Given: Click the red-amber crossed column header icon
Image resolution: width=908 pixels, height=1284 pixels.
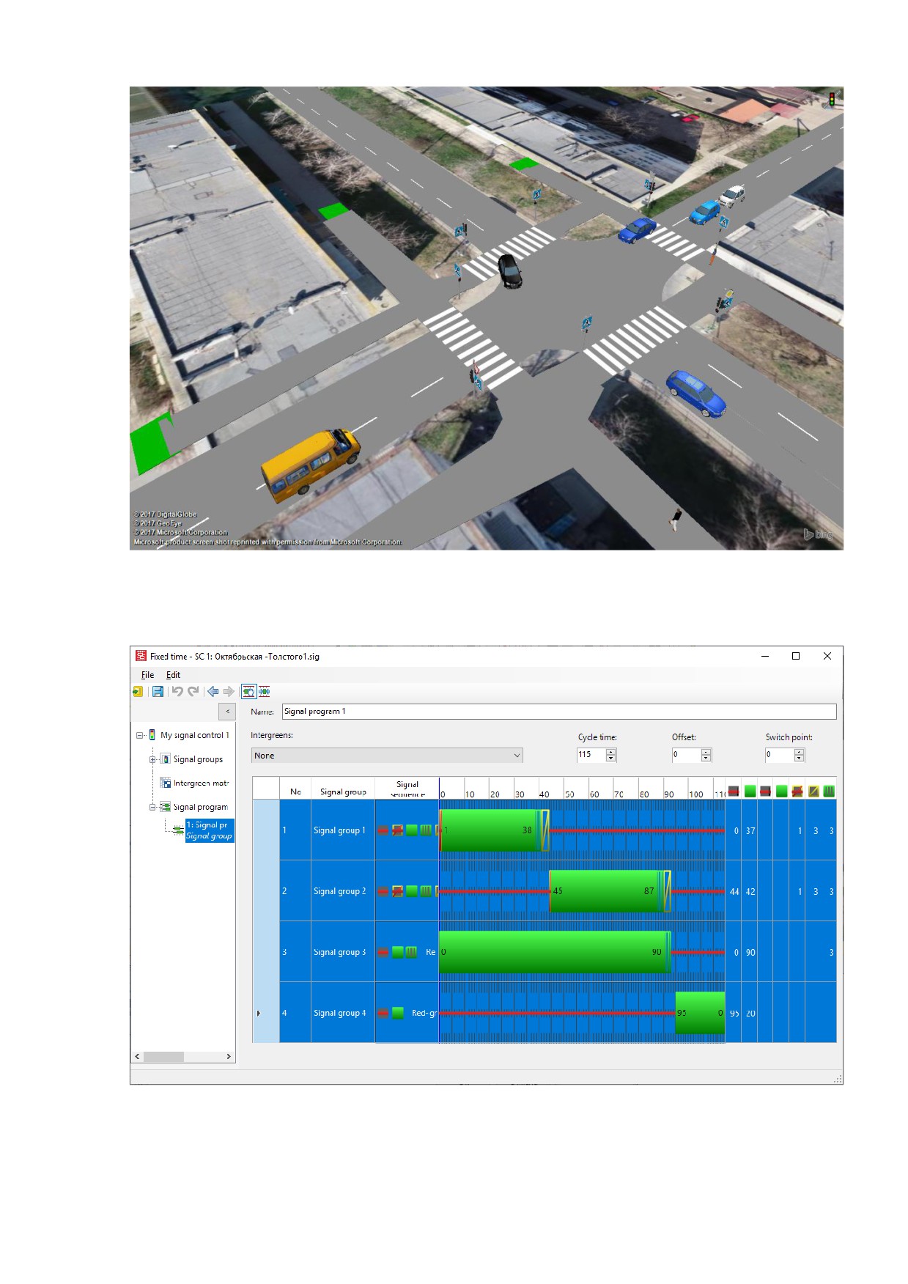Looking at the screenshot, I should tap(797, 791).
